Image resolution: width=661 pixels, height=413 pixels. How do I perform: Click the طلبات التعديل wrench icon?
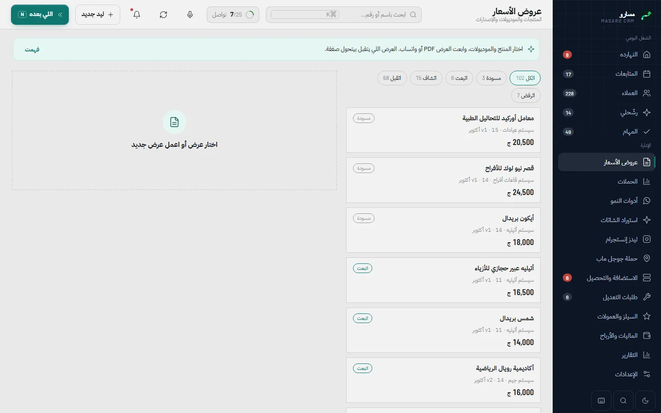647,297
